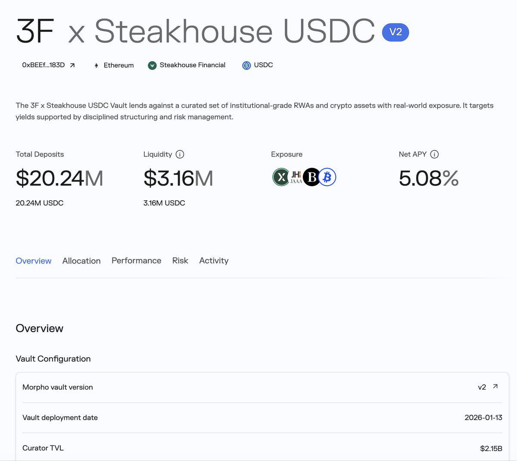
Task: Click the Ethereum network label
Action: pyautogui.click(x=119, y=65)
